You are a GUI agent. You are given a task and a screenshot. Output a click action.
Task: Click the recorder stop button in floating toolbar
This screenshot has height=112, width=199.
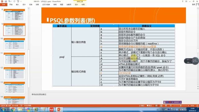pos(170,102)
